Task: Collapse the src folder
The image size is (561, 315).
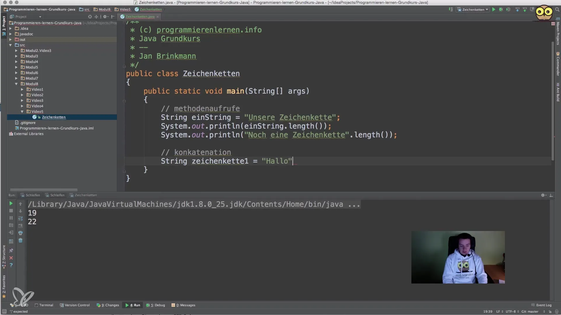Action: tap(11, 45)
